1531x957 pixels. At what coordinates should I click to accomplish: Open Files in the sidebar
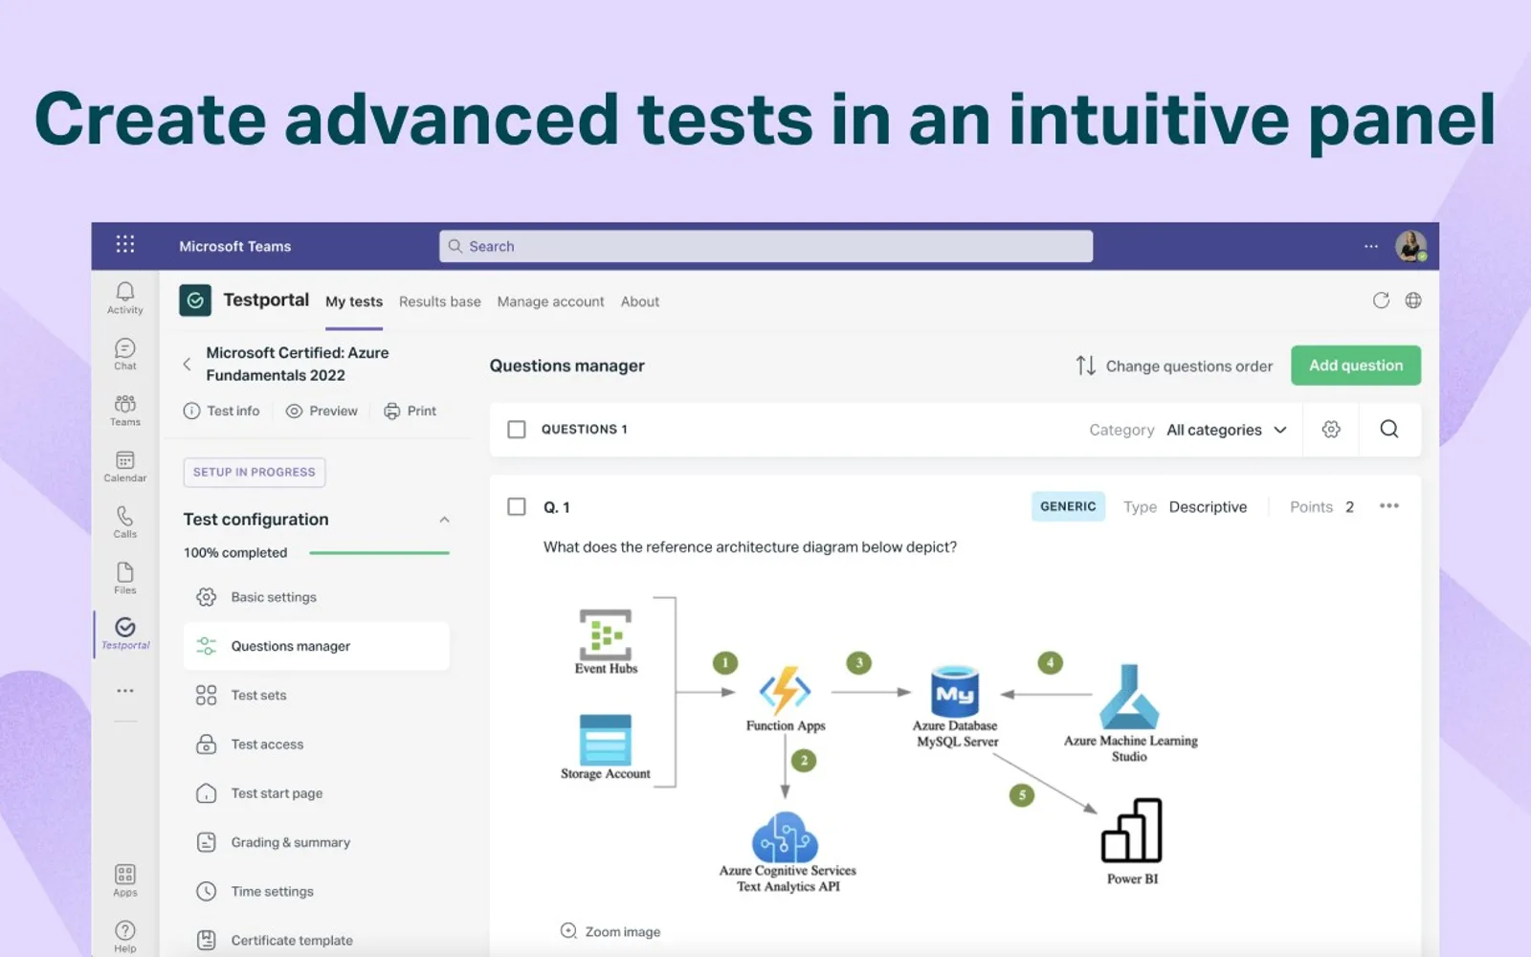pos(125,578)
